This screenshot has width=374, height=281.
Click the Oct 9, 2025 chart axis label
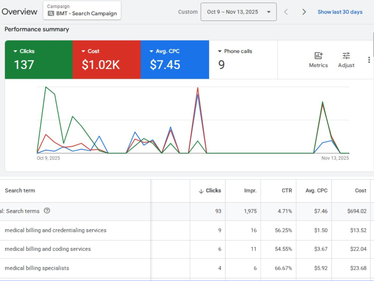click(48, 158)
